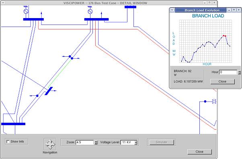Click the second generator symbol above center bus
Image resolution: width=242 pixels, height=159 pixels.
point(90,11)
